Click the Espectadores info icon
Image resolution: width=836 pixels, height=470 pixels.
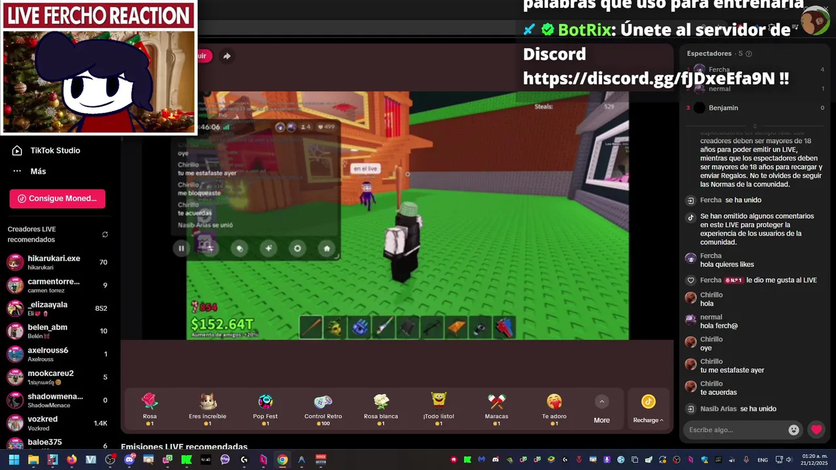pos(748,54)
